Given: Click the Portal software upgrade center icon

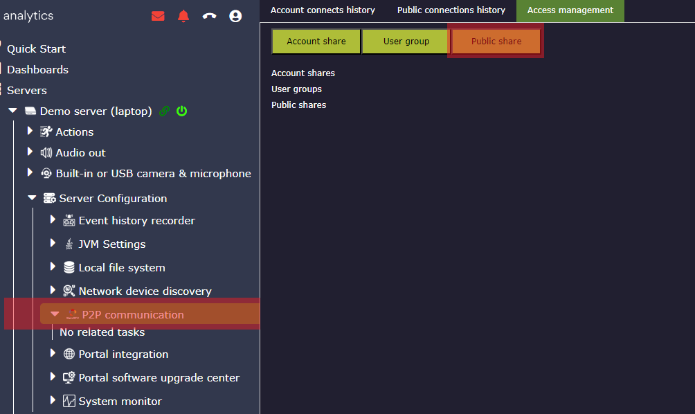Looking at the screenshot, I should [69, 377].
